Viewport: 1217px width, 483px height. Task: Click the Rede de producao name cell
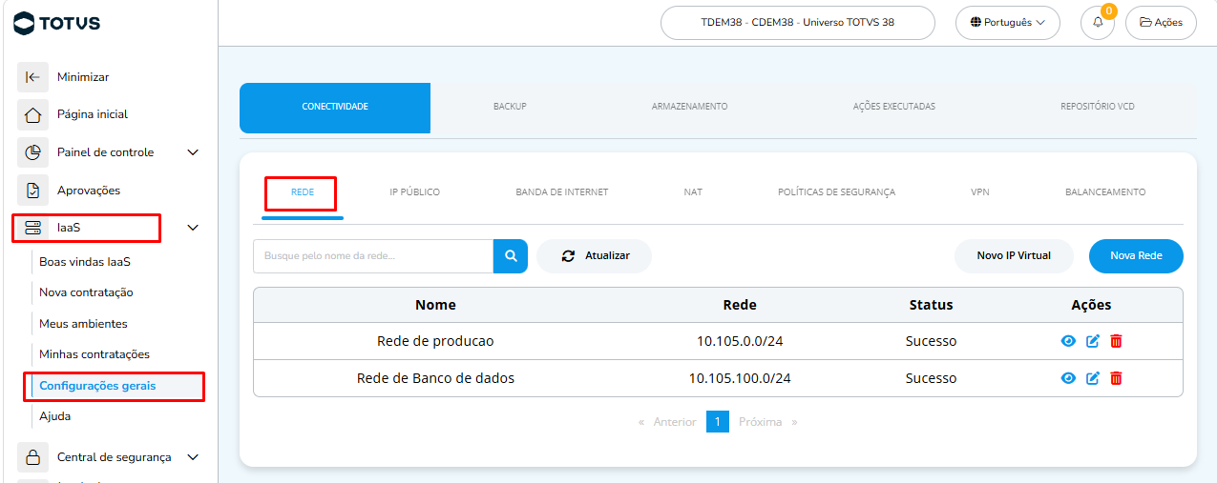pos(435,341)
